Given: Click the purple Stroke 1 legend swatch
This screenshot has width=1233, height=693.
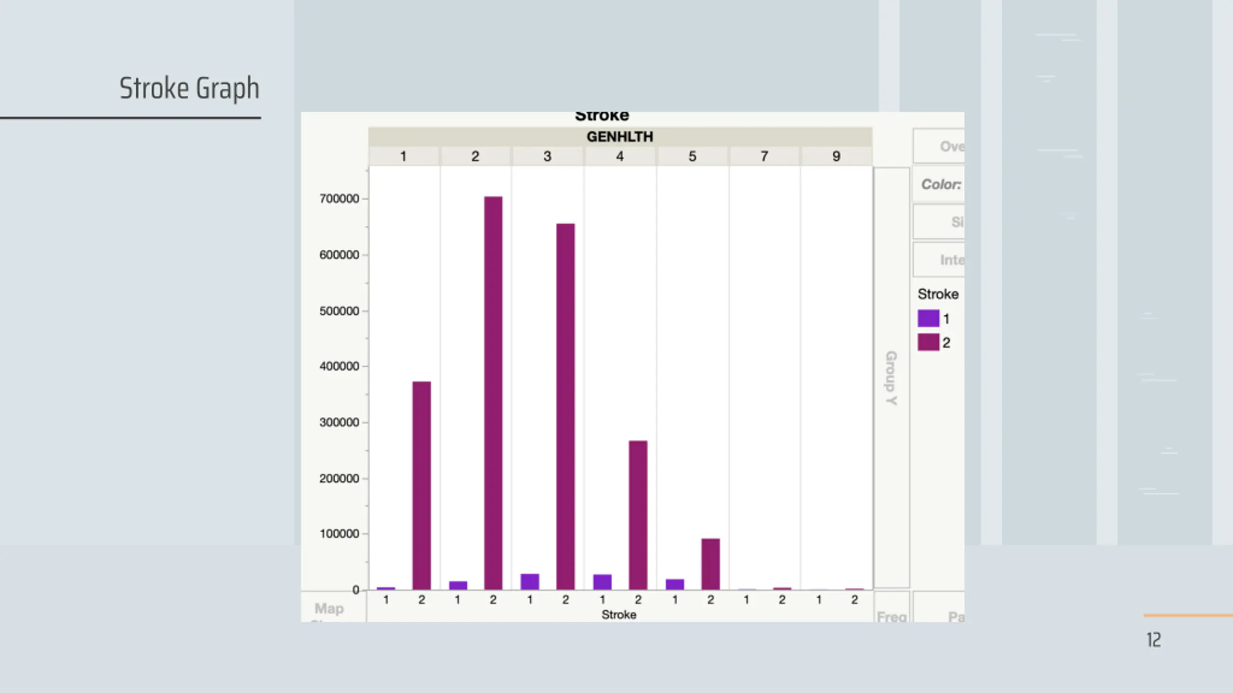Looking at the screenshot, I should tap(928, 319).
